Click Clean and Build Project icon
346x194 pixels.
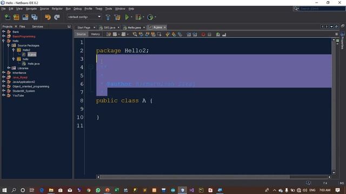coord(117,17)
